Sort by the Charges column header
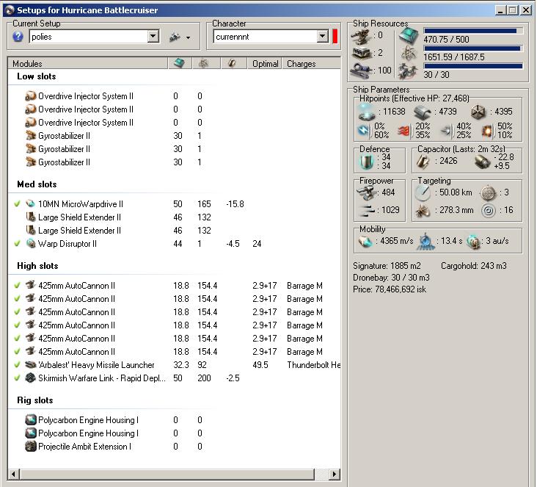537x487 pixels. click(x=311, y=63)
